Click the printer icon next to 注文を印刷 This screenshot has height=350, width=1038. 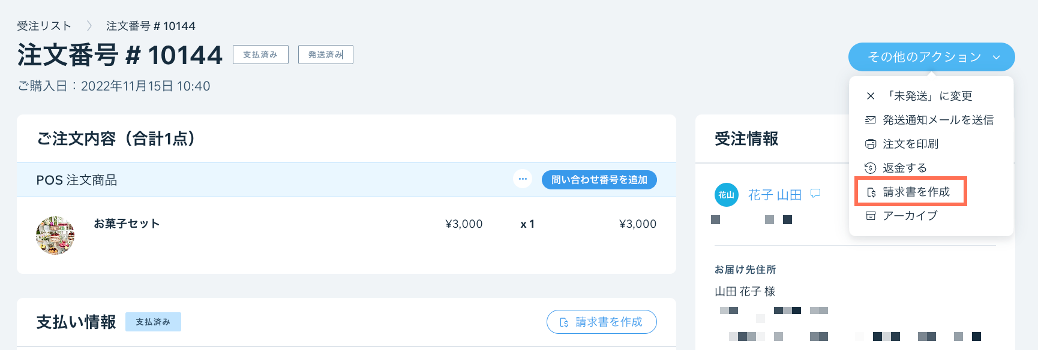[871, 143]
